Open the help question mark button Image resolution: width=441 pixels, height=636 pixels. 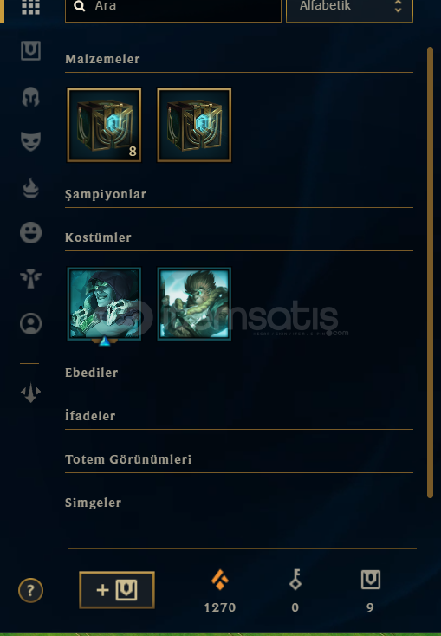coord(31,590)
